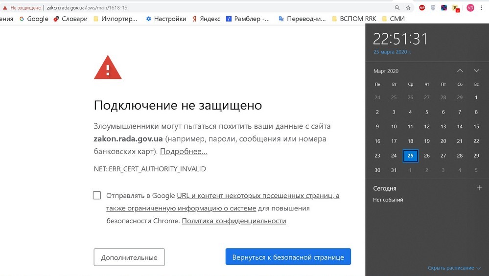The height and width of the screenshot is (276, 489).
Task: Open the Настройки bookmark
Action: 166,19
